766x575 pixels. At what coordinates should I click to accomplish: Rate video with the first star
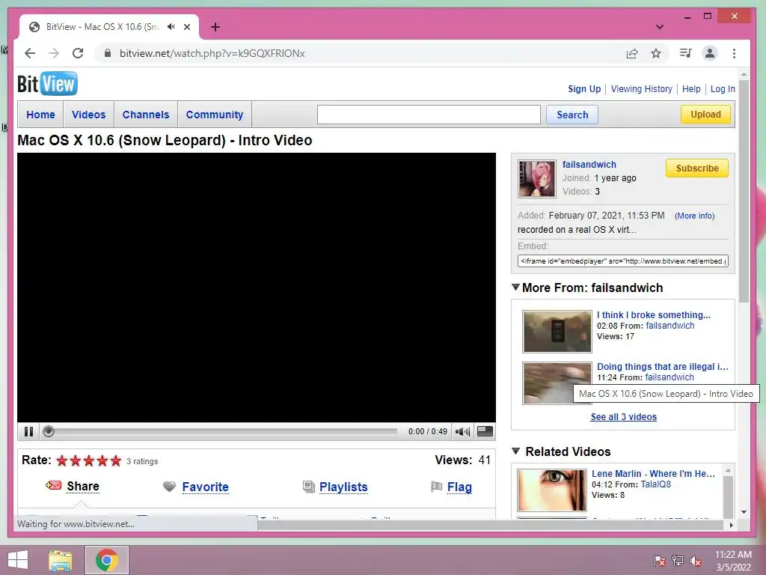pyautogui.click(x=62, y=460)
